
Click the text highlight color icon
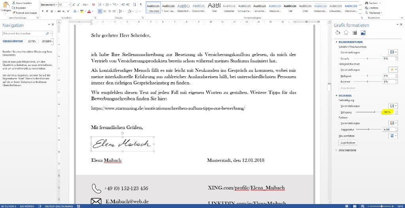pos(81,11)
